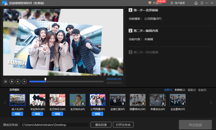This screenshot has width=216, height=130.
Task: Show previous templates with left arrow
Action: coord(5,102)
